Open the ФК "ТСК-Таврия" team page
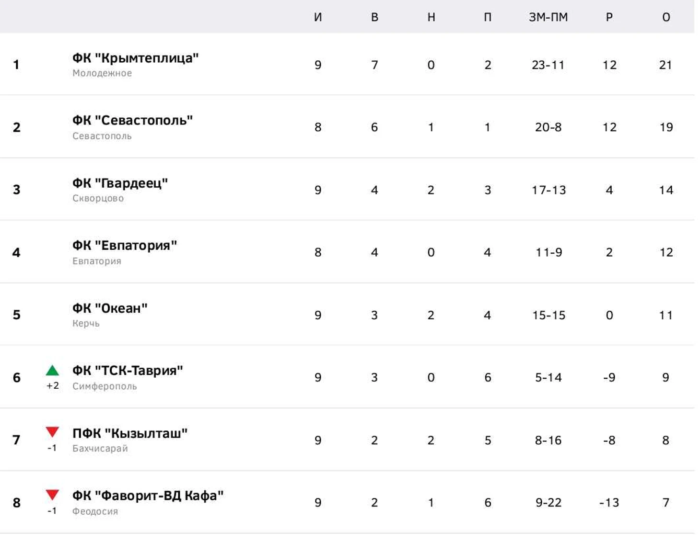Screen dimensions: 700x541 coord(128,371)
